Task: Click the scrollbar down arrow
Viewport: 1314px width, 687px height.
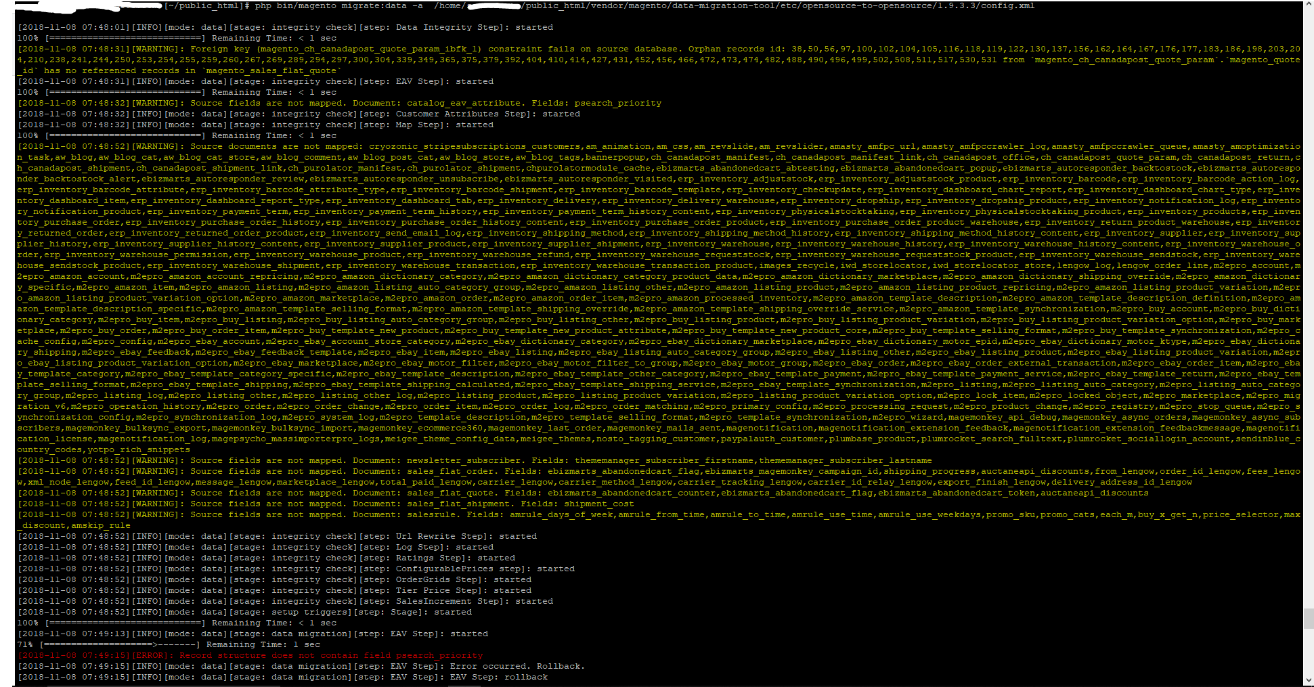Action: tap(1308, 679)
